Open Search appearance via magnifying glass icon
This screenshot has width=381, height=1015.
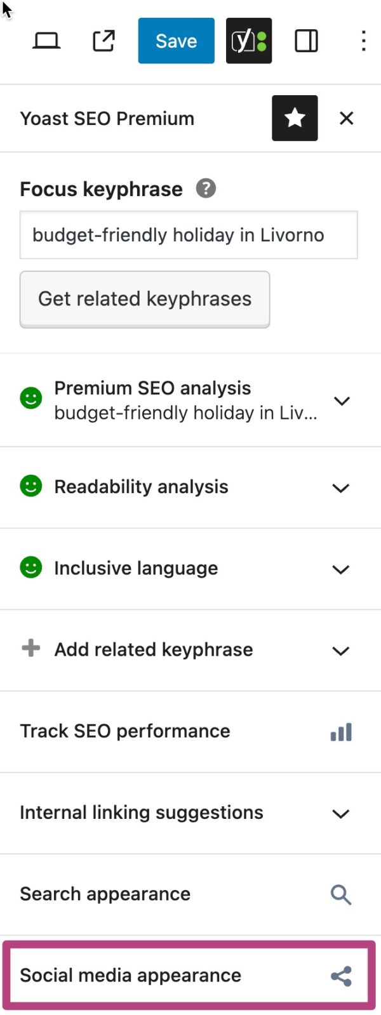click(x=341, y=894)
